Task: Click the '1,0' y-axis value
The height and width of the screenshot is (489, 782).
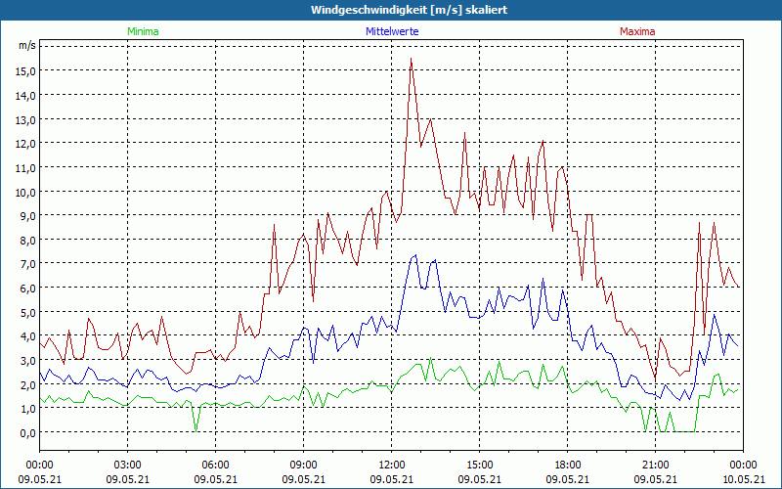Action: (x=28, y=409)
